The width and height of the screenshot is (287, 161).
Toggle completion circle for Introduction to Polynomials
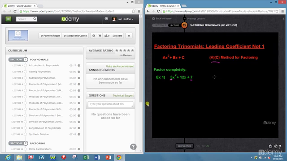click(26, 65)
